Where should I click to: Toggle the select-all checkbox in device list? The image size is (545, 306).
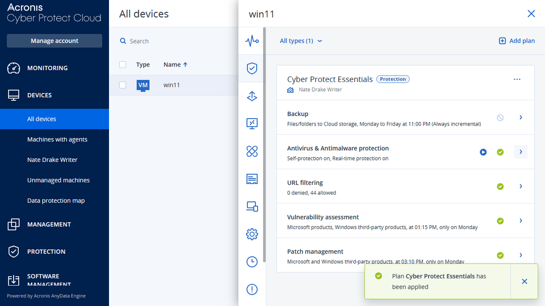(123, 64)
